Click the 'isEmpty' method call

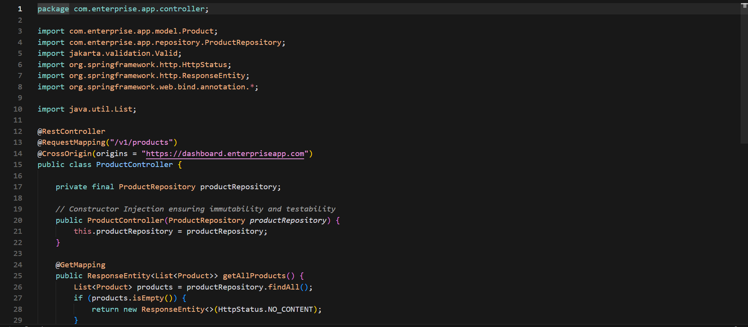148,298
